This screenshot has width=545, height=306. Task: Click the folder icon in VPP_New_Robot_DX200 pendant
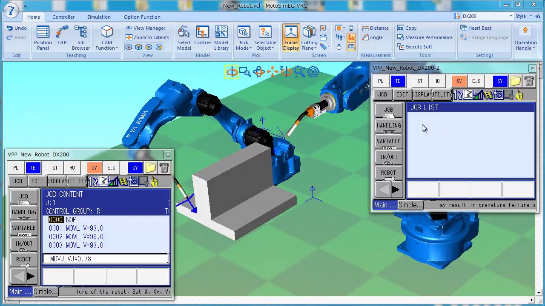pyautogui.click(x=150, y=167)
